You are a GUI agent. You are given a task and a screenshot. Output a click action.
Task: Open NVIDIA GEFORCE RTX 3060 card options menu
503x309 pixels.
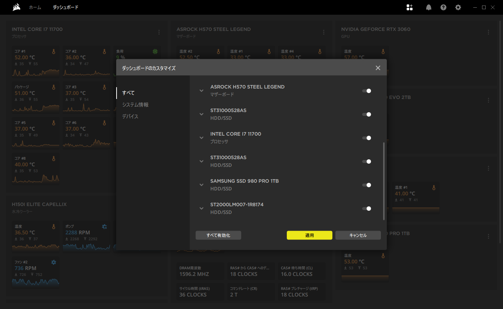[488, 32]
